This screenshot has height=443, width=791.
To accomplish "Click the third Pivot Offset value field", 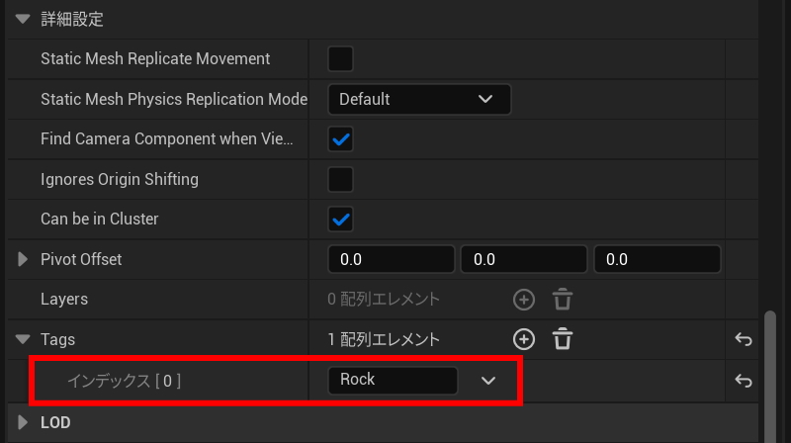I will (x=657, y=259).
